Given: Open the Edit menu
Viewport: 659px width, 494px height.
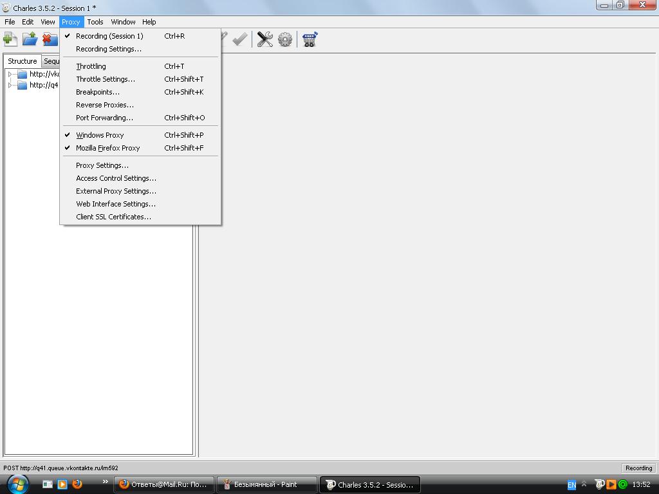Looking at the screenshot, I should (28, 22).
